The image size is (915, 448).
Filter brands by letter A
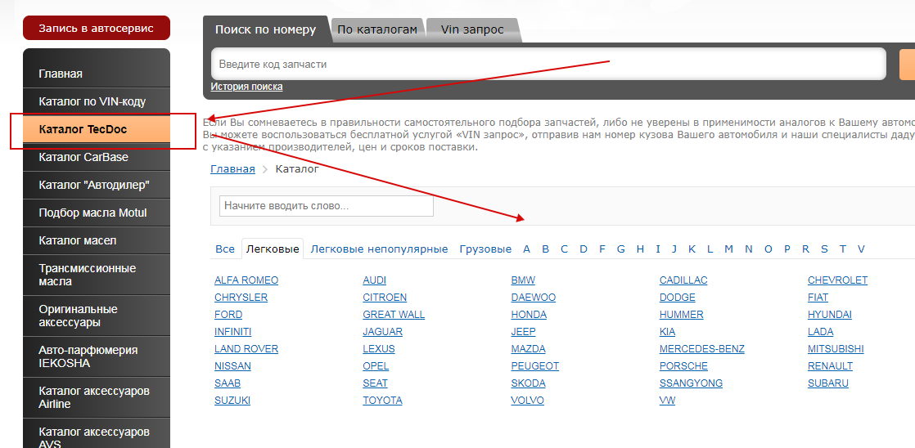coord(527,249)
